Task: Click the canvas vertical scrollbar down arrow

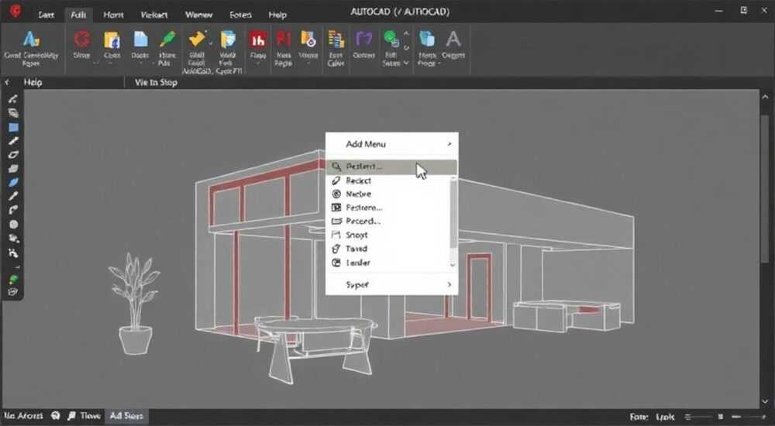Action: (x=765, y=402)
